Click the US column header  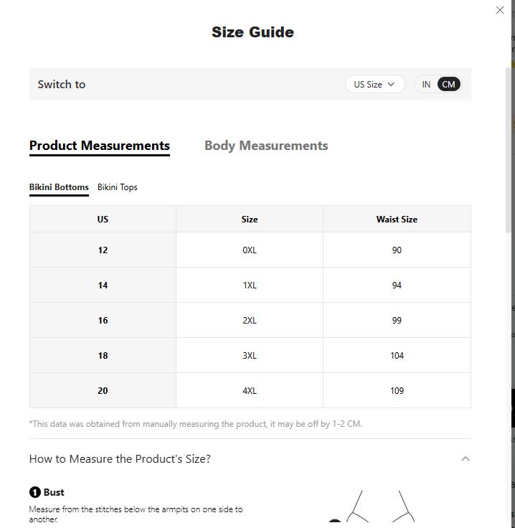[103, 220]
